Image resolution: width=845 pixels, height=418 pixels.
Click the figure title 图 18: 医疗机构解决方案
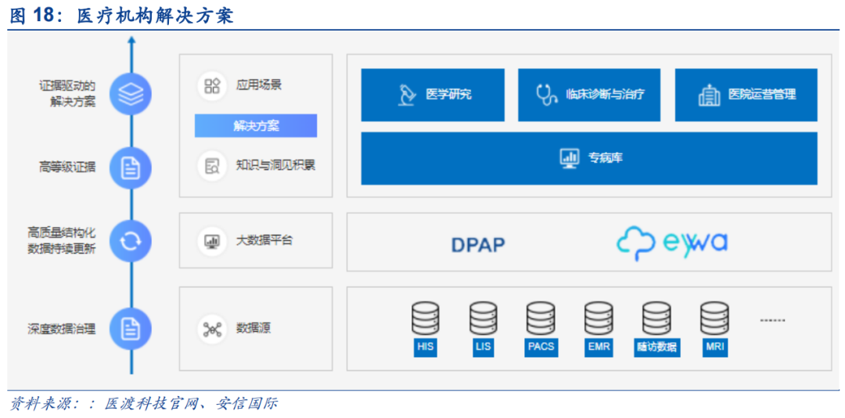pyautogui.click(x=121, y=16)
